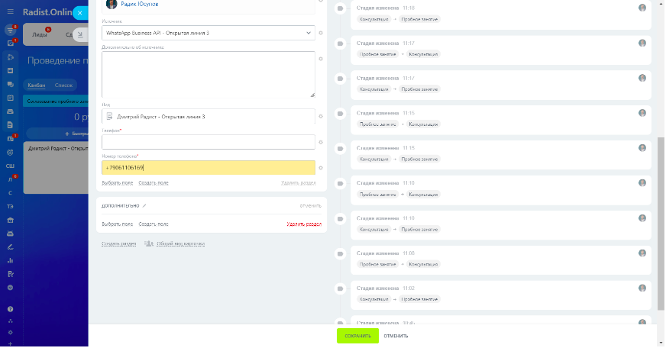666x348 pixels.
Task: Click the green СОХРАНИТЬ button
Action: pos(357,336)
